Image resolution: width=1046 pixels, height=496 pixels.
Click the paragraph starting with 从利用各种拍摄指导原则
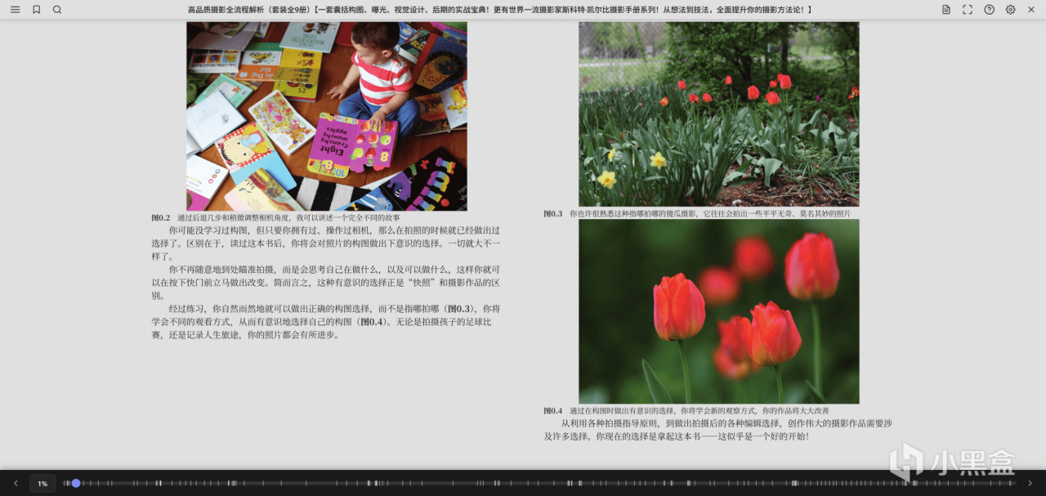pyautogui.click(x=718, y=430)
